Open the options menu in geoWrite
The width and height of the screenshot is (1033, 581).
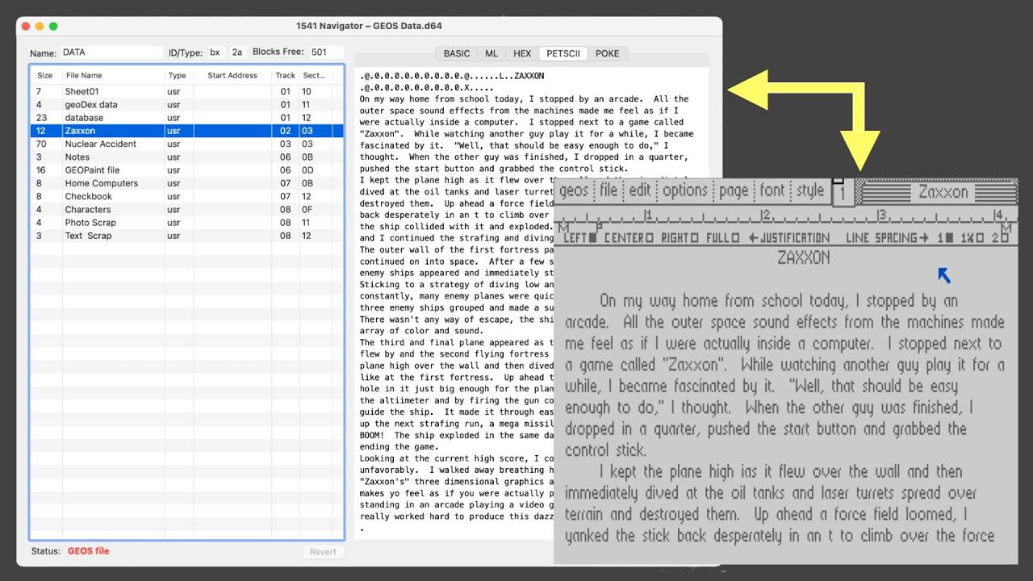coord(685,190)
